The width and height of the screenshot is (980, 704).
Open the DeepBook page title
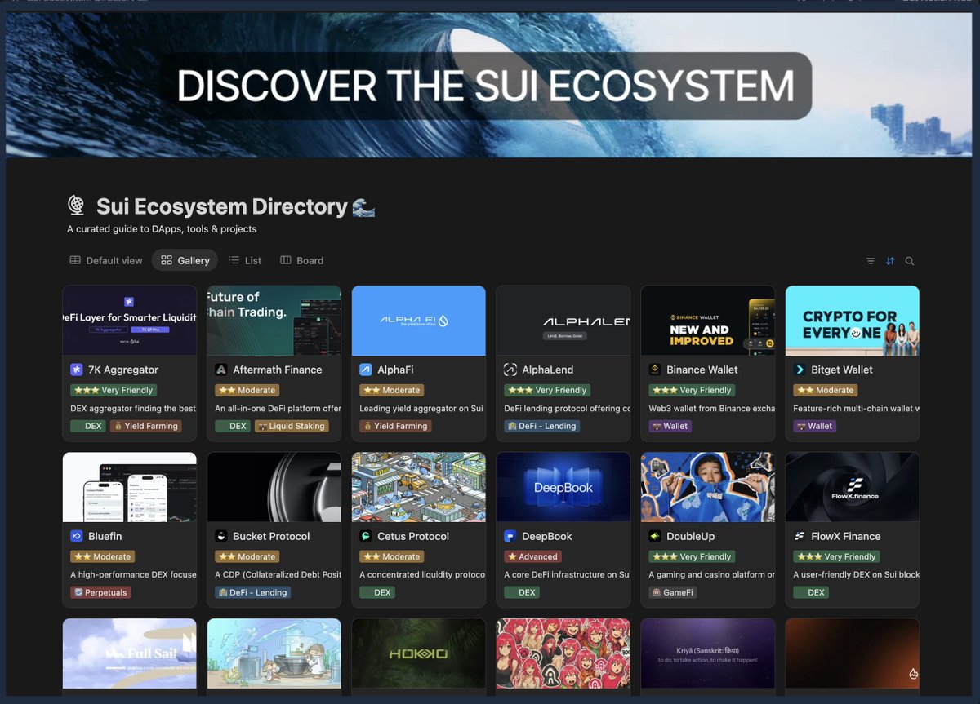547,536
